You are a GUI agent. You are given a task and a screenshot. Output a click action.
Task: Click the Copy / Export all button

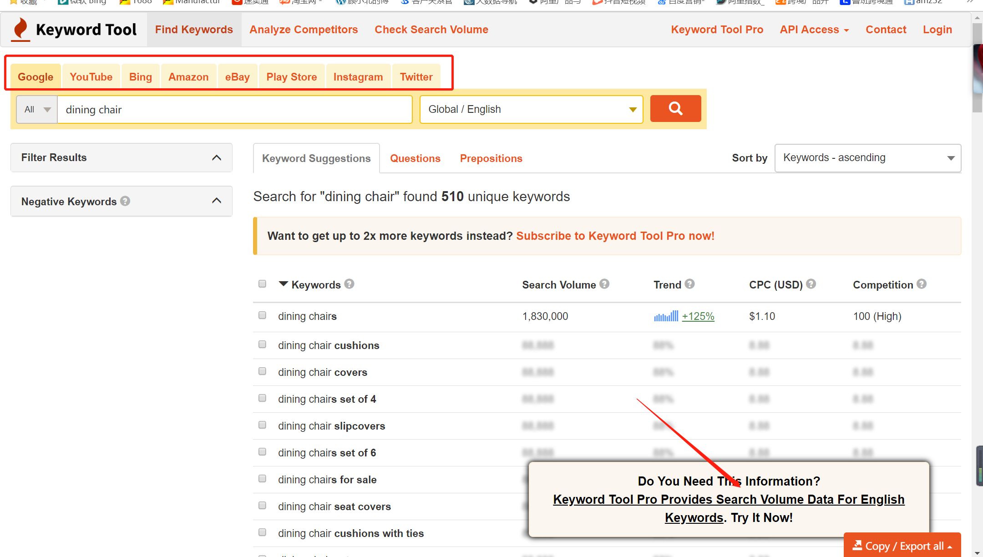click(x=902, y=546)
